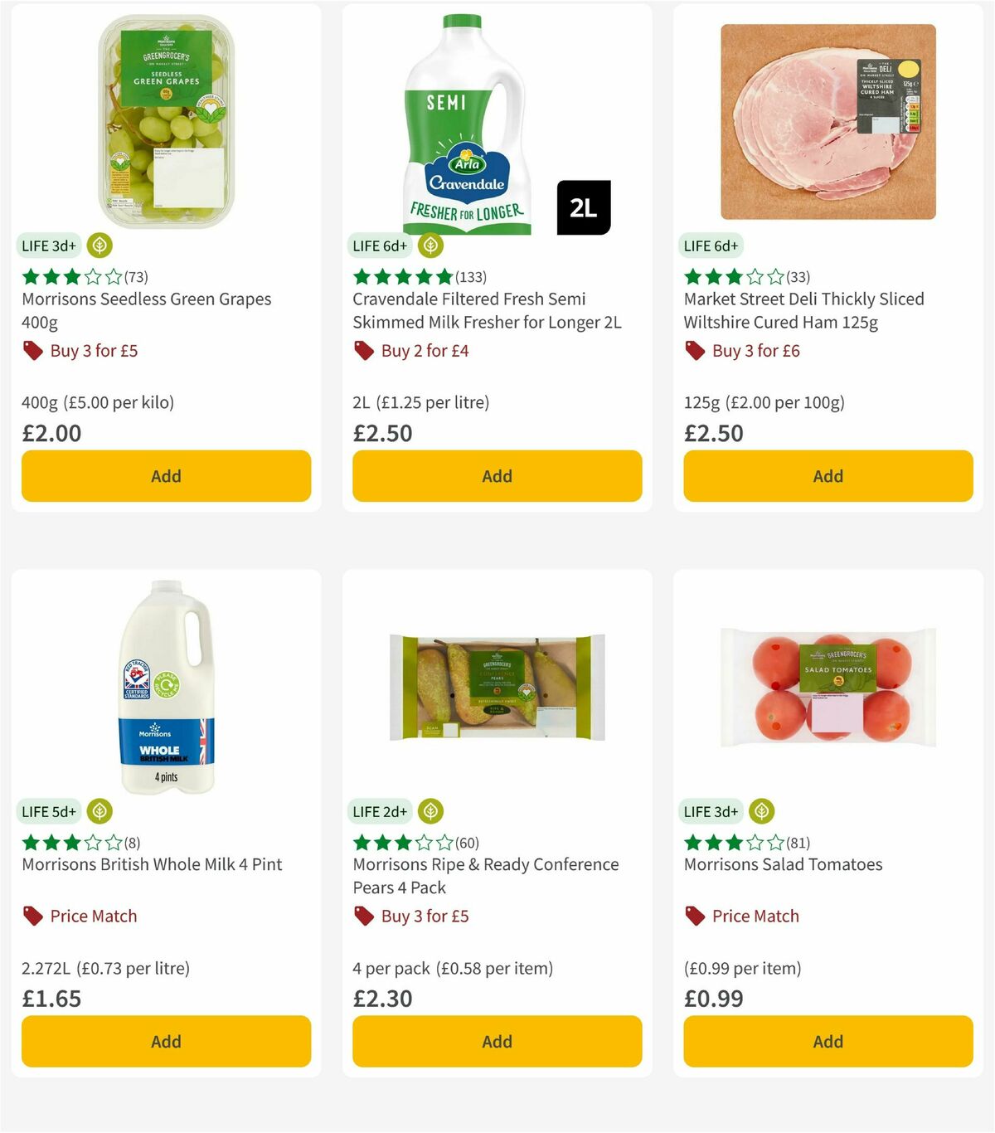The height and width of the screenshot is (1133, 995).
Task: Add Morrisons British Whole Milk to basket
Action: [x=165, y=1041]
